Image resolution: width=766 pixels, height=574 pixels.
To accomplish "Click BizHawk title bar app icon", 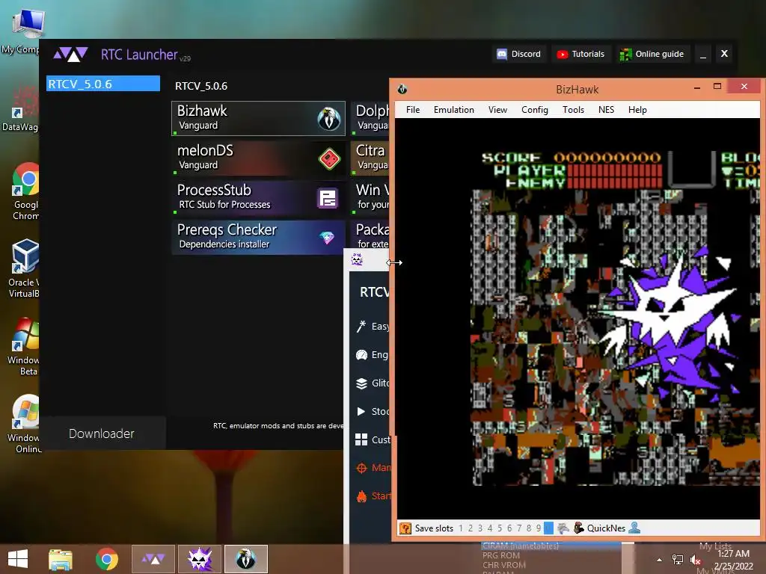I will (x=402, y=90).
